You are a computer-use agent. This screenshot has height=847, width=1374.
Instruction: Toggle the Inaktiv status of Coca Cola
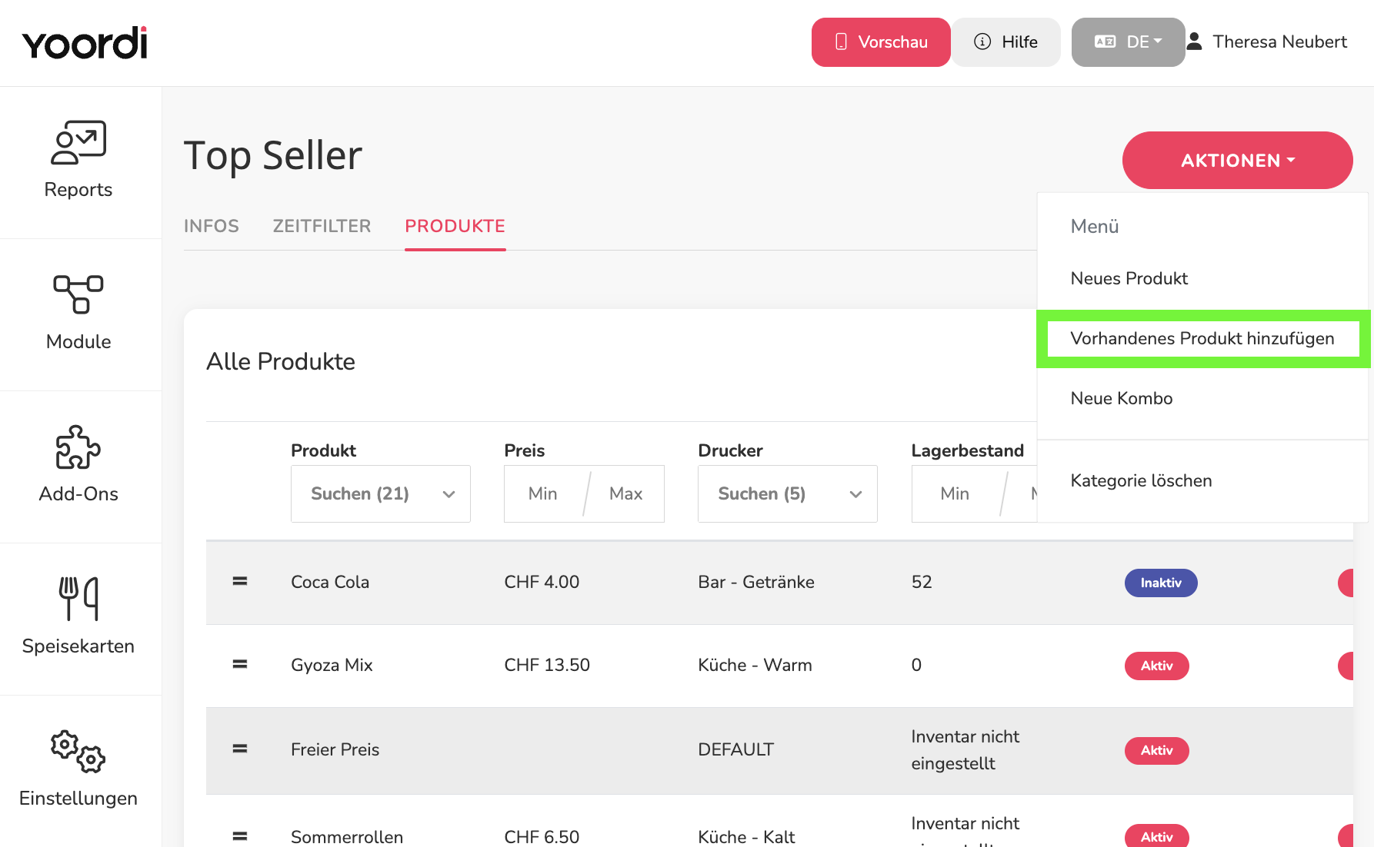[1160, 583]
